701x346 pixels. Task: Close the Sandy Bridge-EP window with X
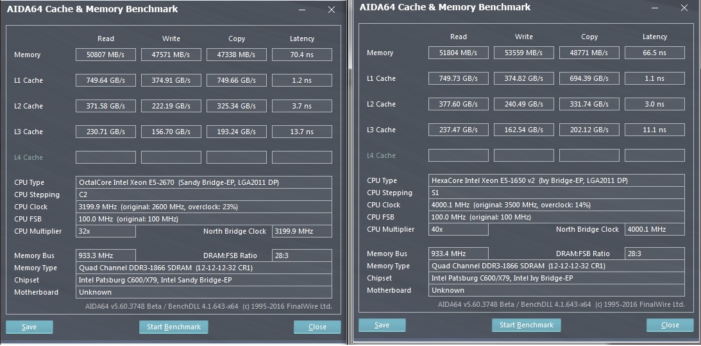pos(332,10)
